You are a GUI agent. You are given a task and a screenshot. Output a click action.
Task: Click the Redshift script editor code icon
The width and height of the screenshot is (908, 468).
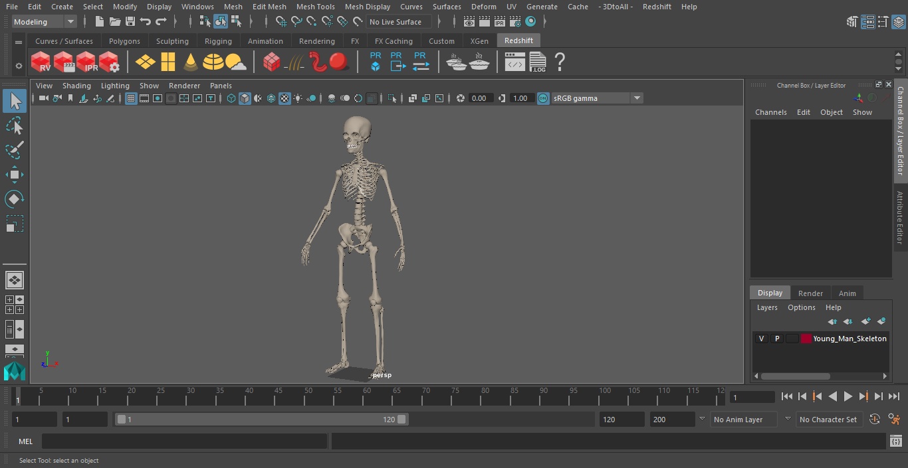tap(515, 62)
